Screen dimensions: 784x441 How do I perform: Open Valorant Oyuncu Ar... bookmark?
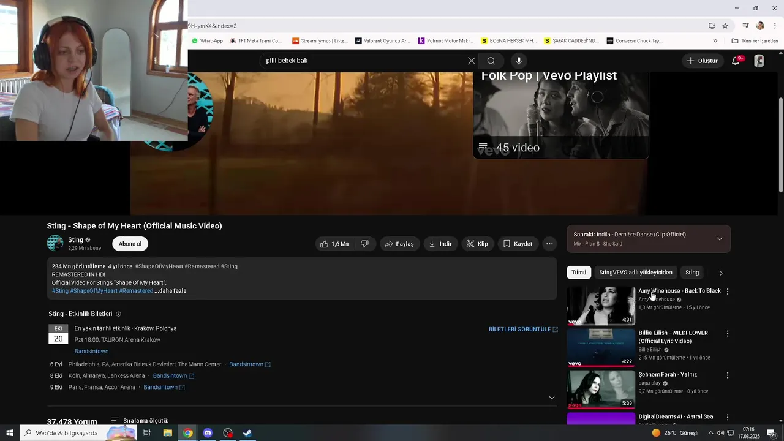[382, 41]
